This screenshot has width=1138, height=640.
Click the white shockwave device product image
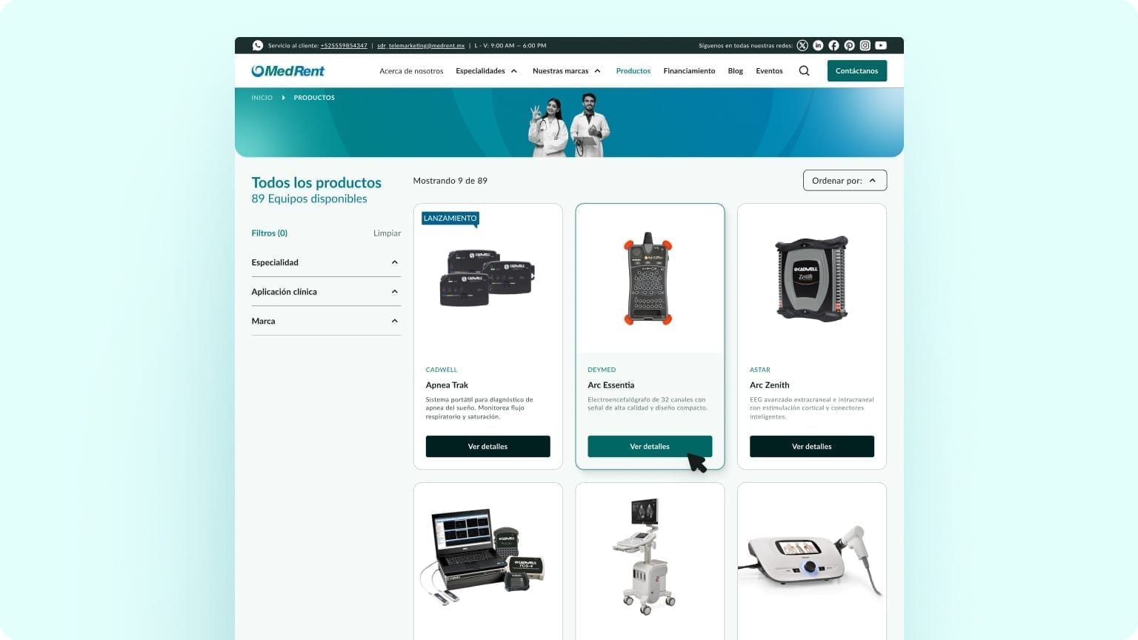coord(812,561)
